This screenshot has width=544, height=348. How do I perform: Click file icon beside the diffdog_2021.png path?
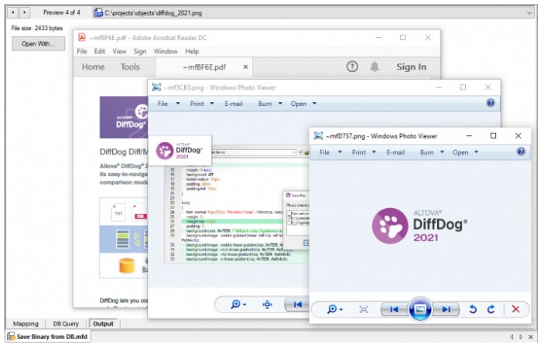coord(98,13)
